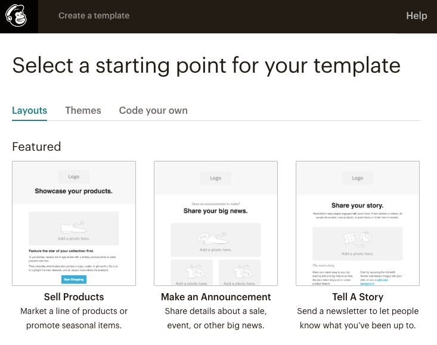Click shoe icon in Sell Products preview

coord(74,227)
